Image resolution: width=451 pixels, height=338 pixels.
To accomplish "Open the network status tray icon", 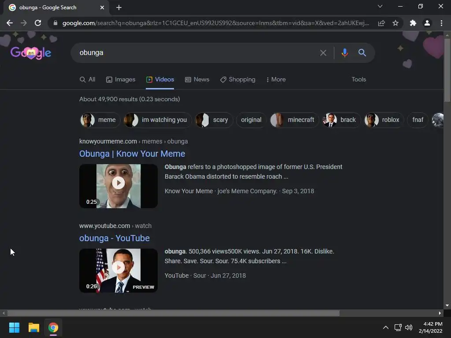I will (x=398, y=327).
